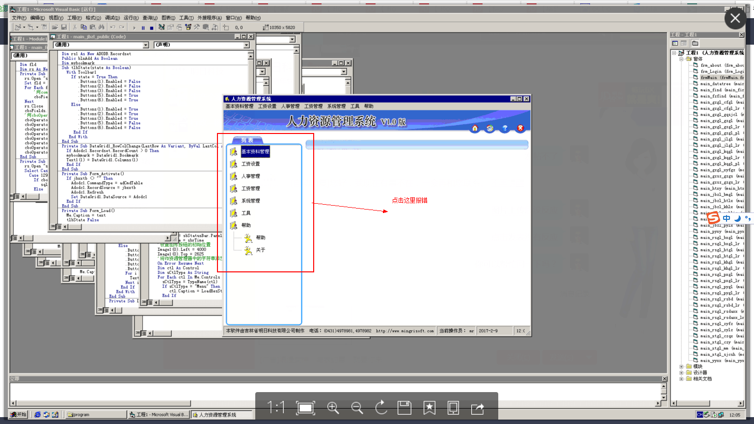
Task: Collapse the 窗体 forms folder
Action: coord(681,59)
